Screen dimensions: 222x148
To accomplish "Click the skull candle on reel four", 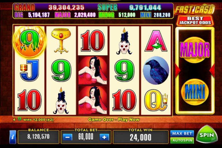I will pyautogui.click(x=124, y=41).
